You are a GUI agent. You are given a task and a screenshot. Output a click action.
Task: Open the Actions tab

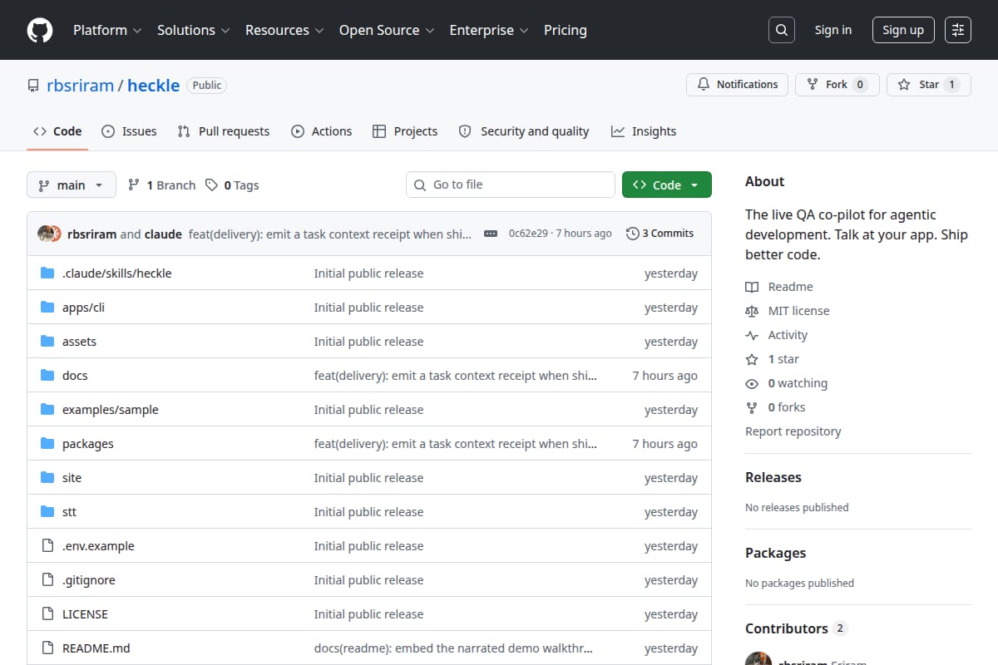(x=322, y=131)
